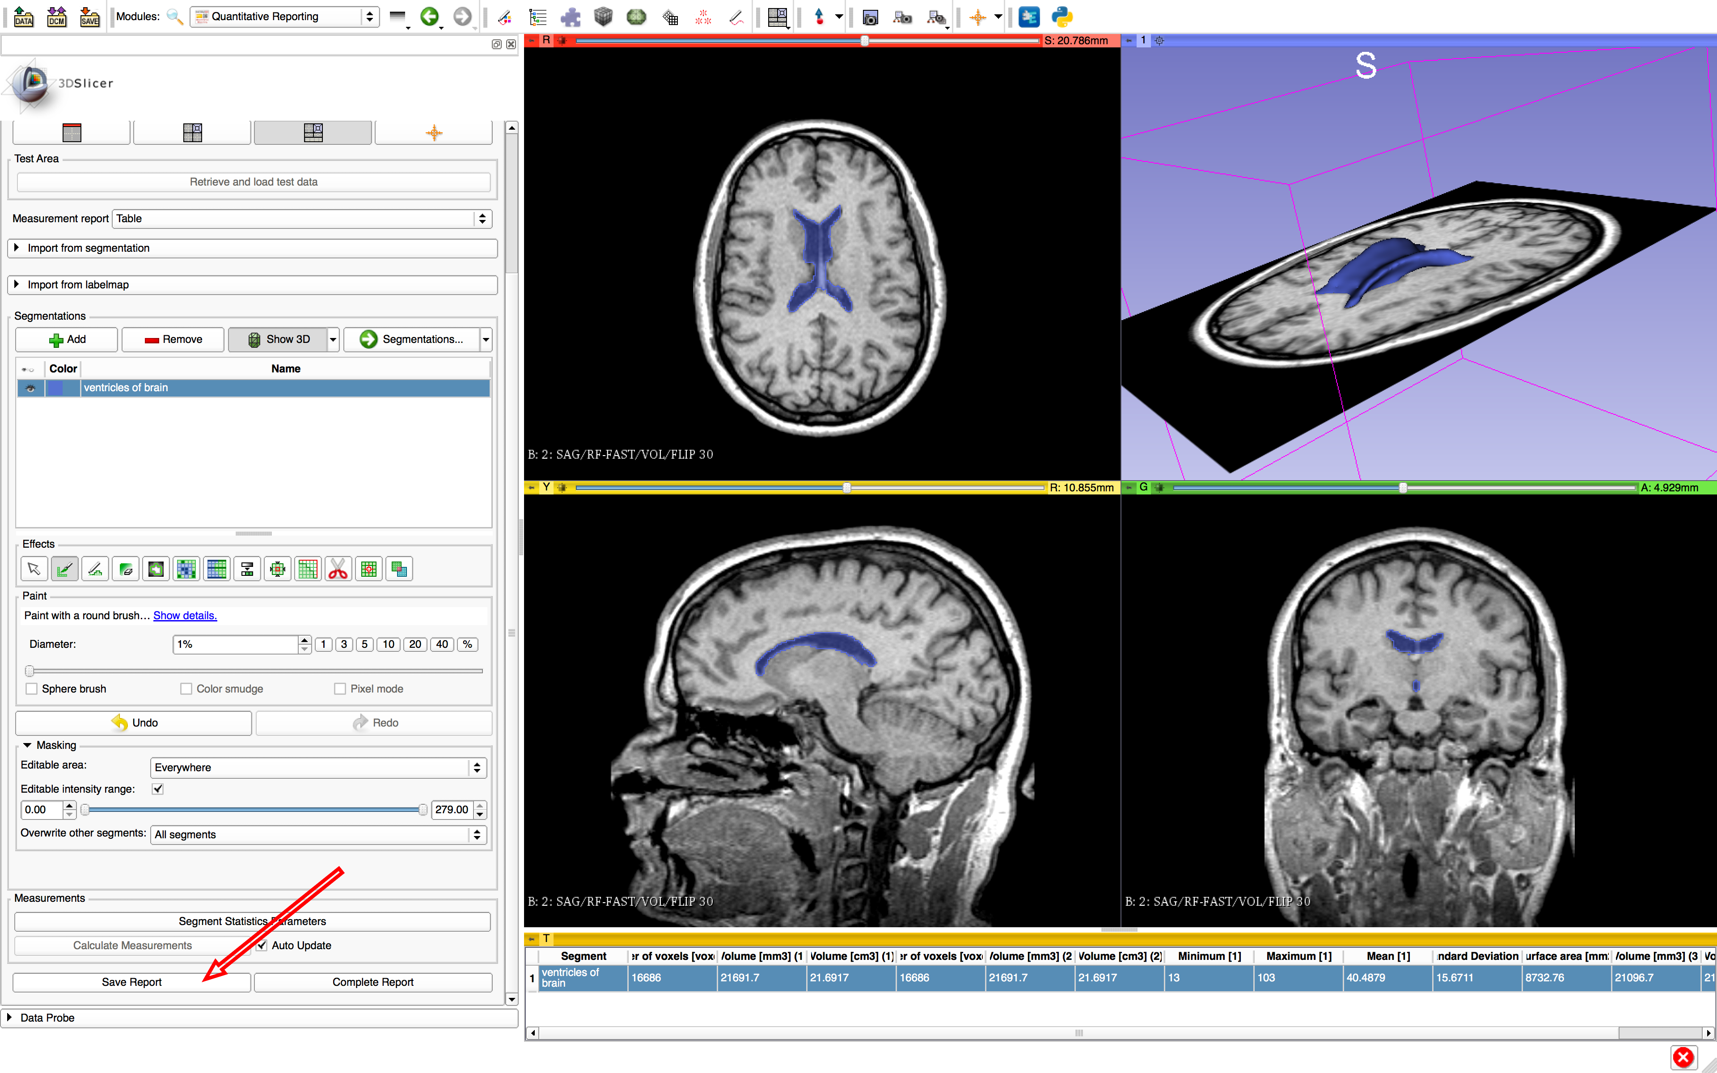The width and height of the screenshot is (1717, 1073).
Task: Click the ventricles of brain color swatch
Action: click(55, 388)
